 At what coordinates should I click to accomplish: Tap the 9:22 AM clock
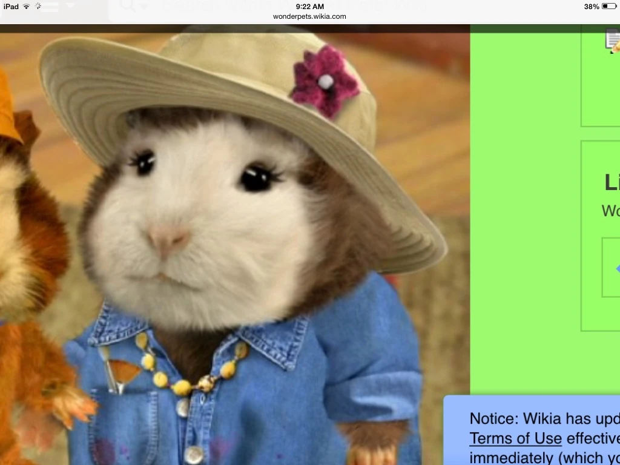click(x=309, y=7)
